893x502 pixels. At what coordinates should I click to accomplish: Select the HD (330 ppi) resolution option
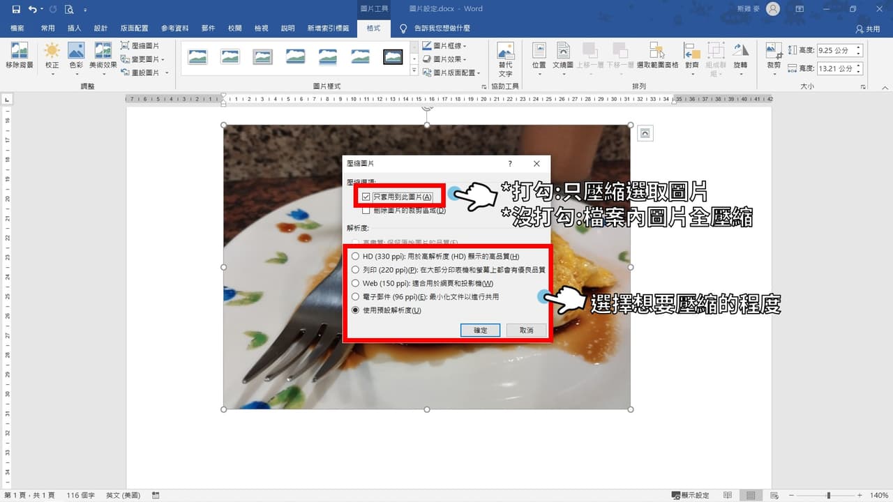pos(356,257)
